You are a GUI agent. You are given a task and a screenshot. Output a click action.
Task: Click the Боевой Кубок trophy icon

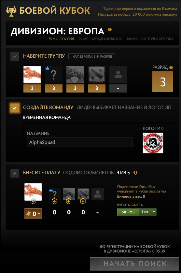(x=11, y=11)
